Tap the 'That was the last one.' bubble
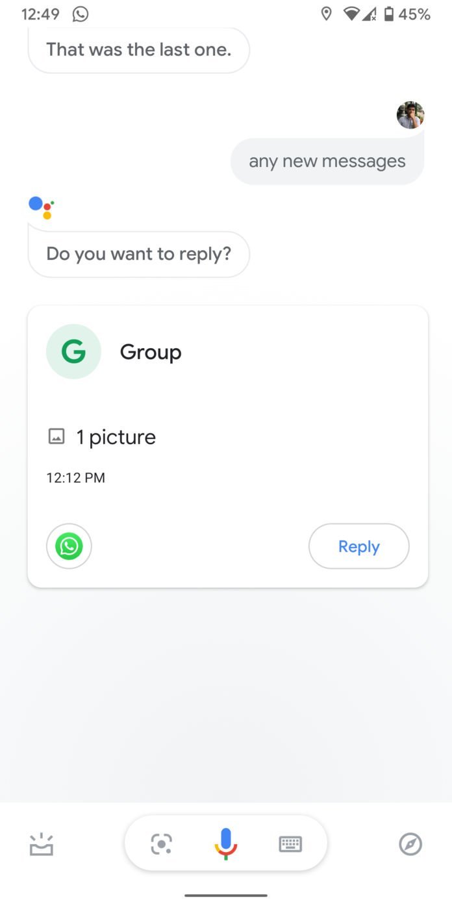 coord(138,49)
